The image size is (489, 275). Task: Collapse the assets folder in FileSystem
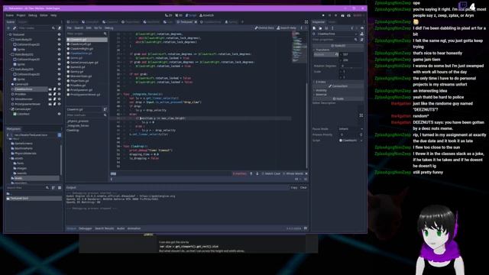[9, 158]
